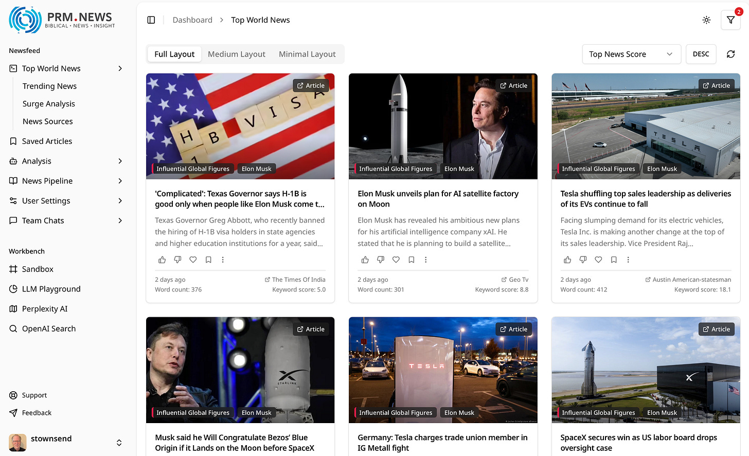Open the Austin American-statesman source link

(x=688, y=280)
